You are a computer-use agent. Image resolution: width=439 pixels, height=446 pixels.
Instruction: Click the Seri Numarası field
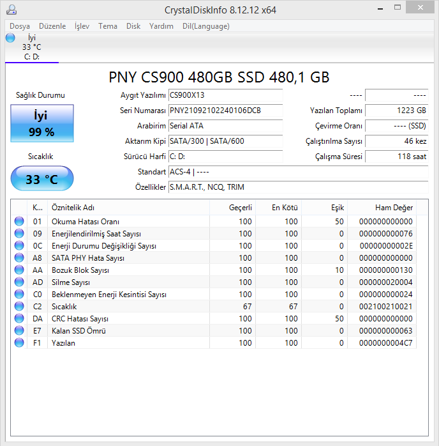click(x=225, y=111)
